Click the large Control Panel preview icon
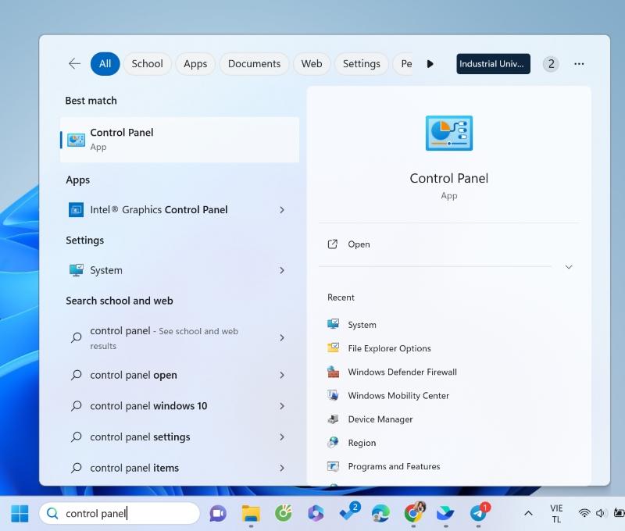The image size is (625, 531). [448, 133]
